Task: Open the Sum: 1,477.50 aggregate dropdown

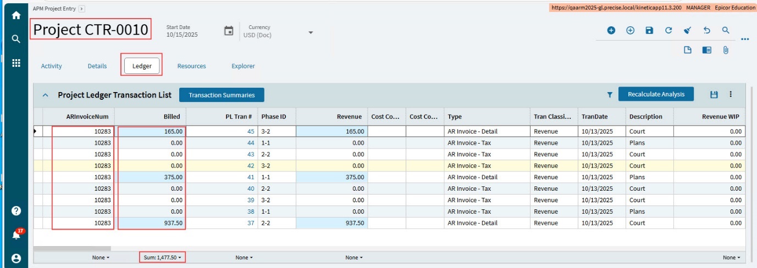Action: pyautogui.click(x=162, y=257)
